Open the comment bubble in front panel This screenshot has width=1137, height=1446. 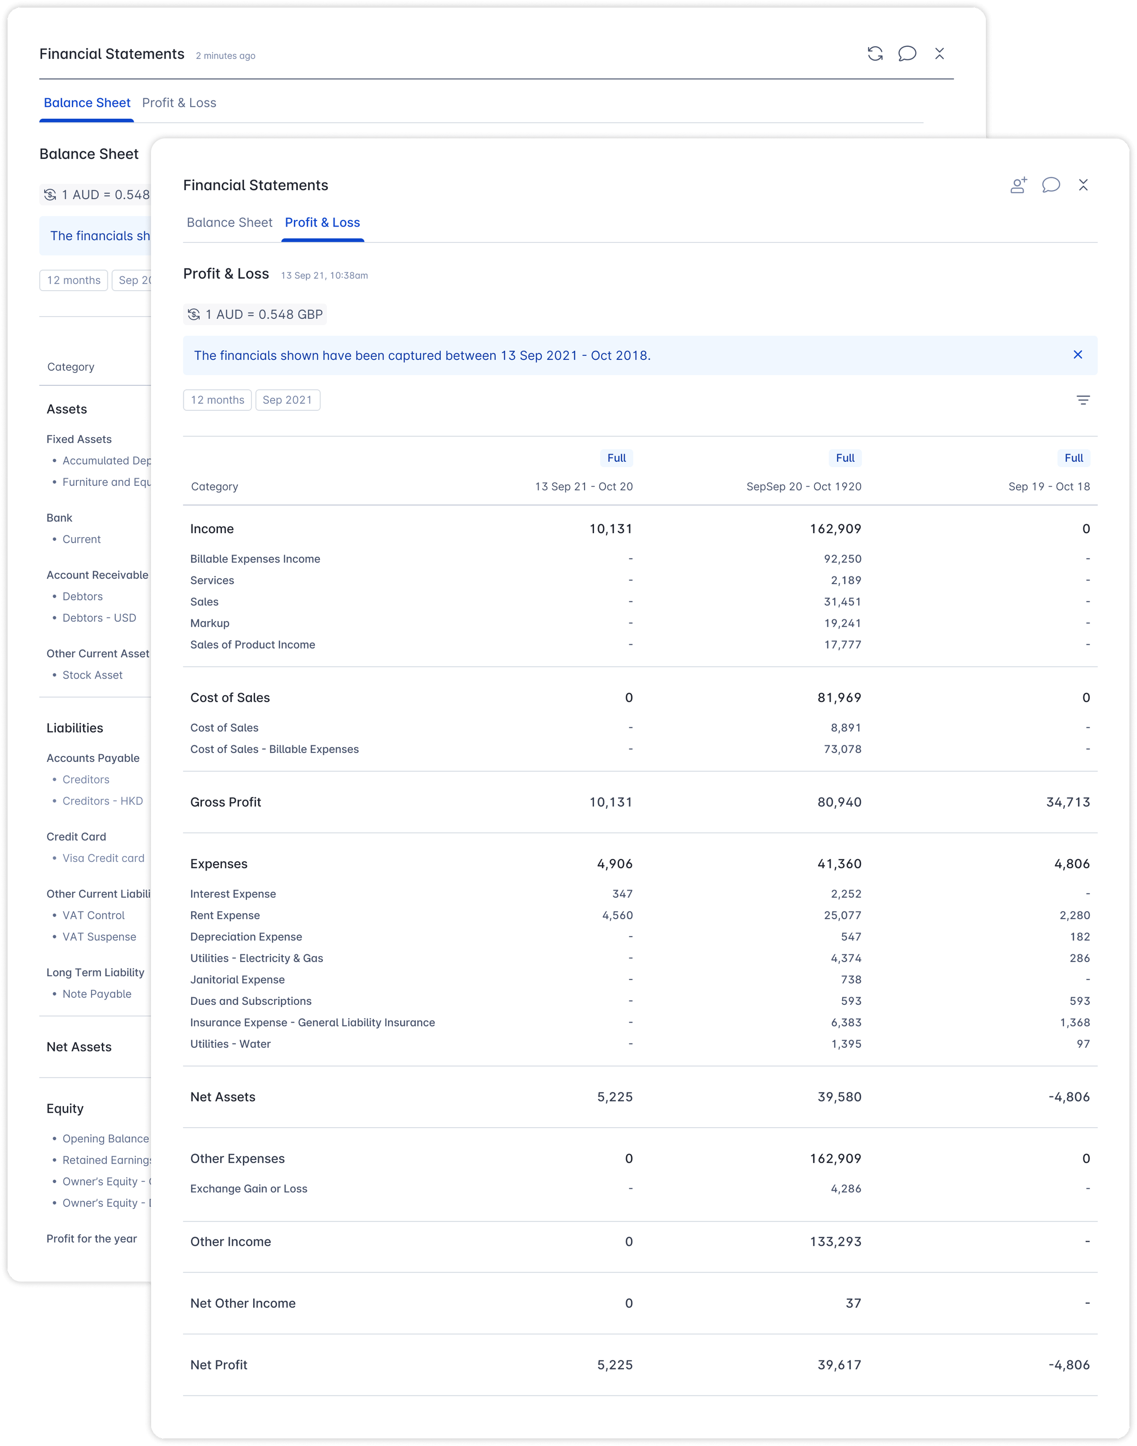[1051, 185]
